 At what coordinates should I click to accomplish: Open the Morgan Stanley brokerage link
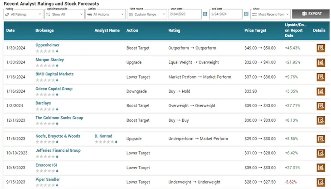tap(49, 60)
